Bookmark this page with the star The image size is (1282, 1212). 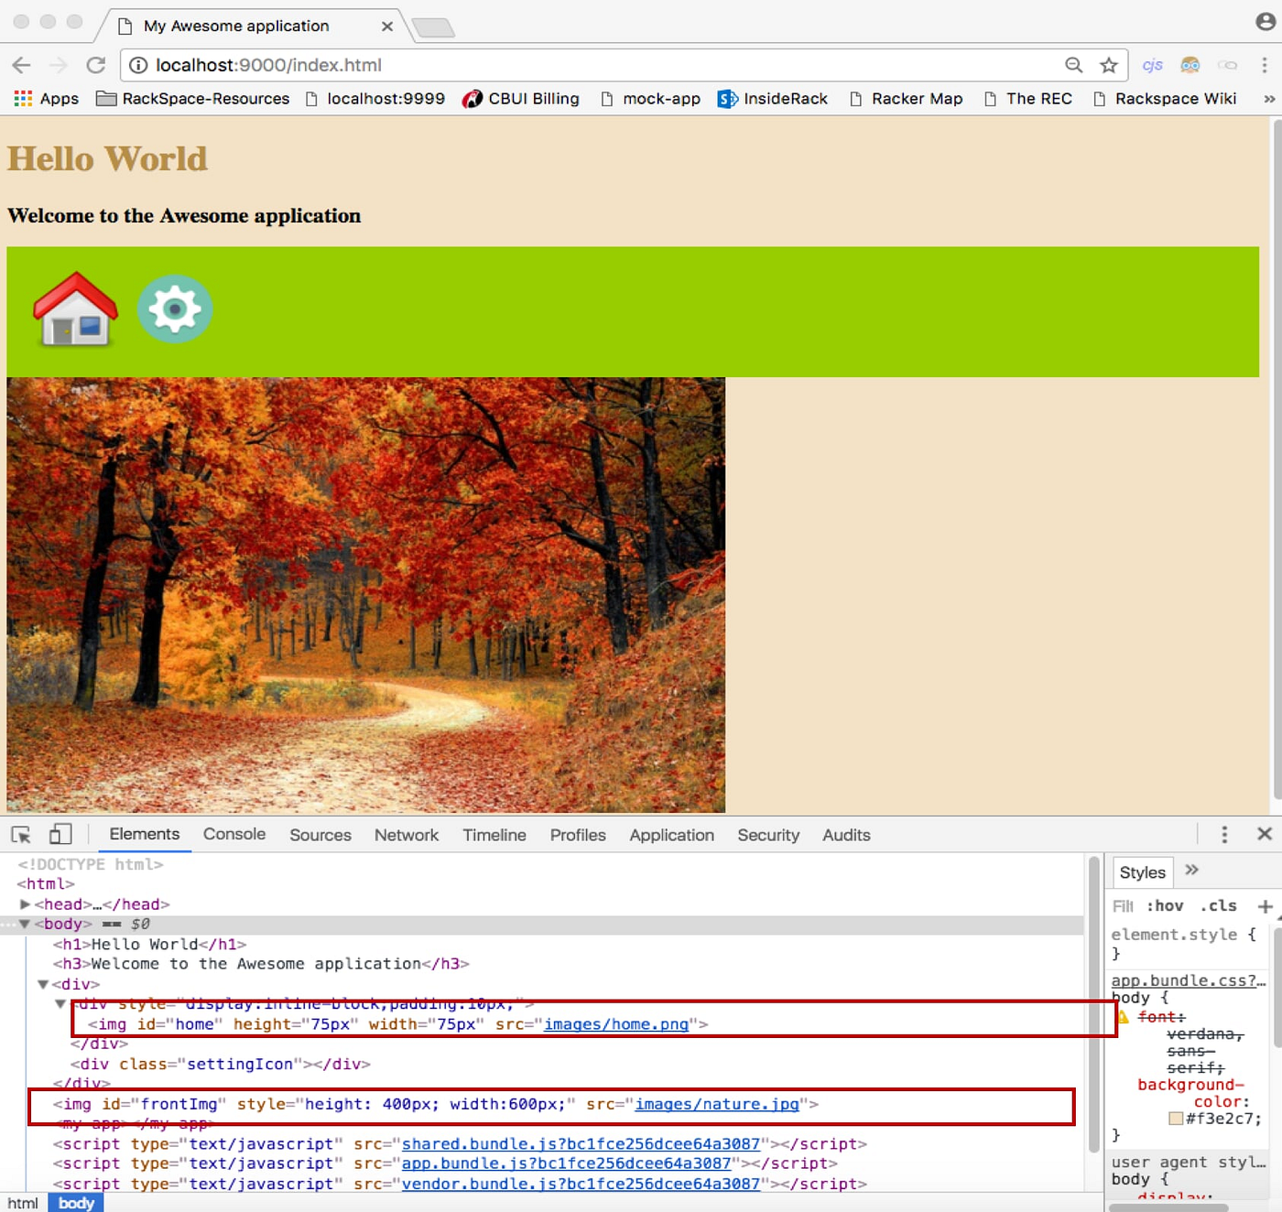(x=1109, y=65)
